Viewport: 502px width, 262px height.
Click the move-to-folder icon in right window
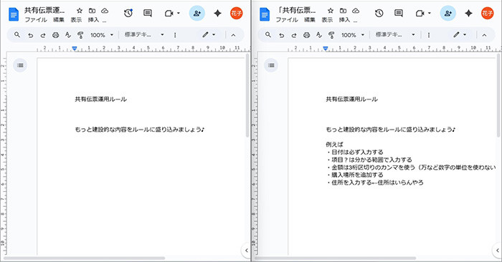tap(344, 11)
